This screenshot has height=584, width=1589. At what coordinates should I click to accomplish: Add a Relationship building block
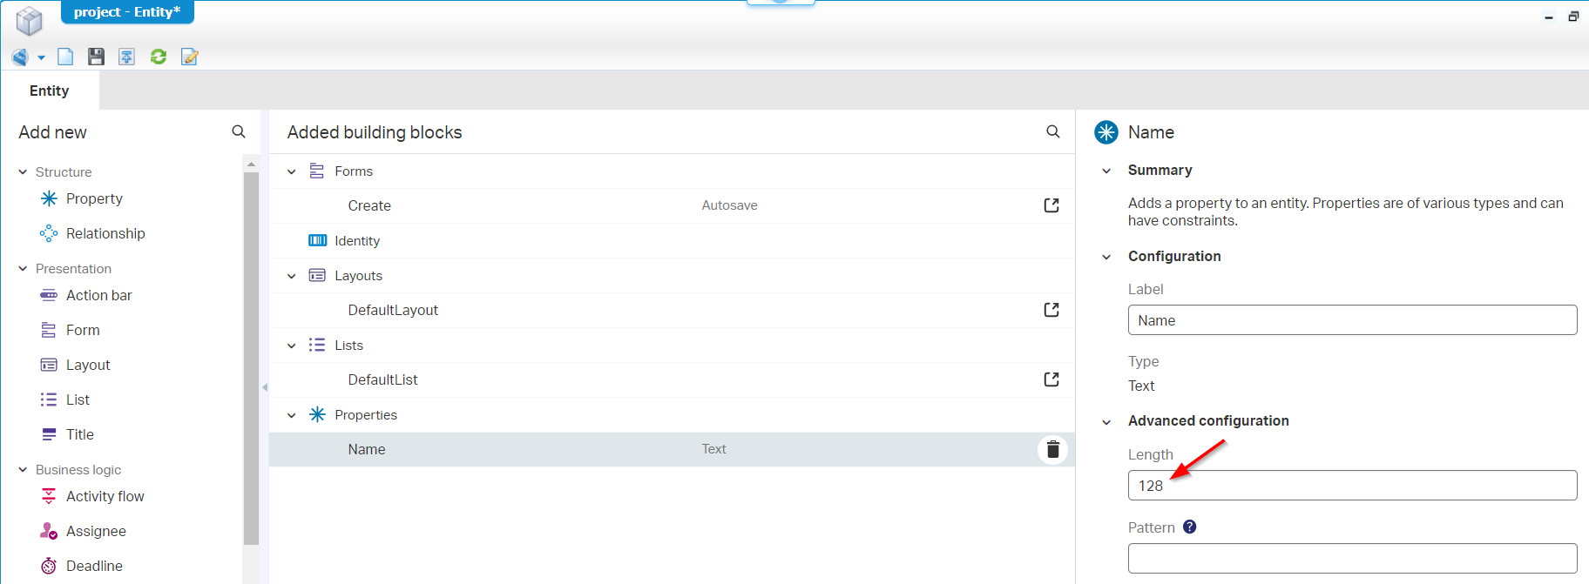(x=105, y=233)
